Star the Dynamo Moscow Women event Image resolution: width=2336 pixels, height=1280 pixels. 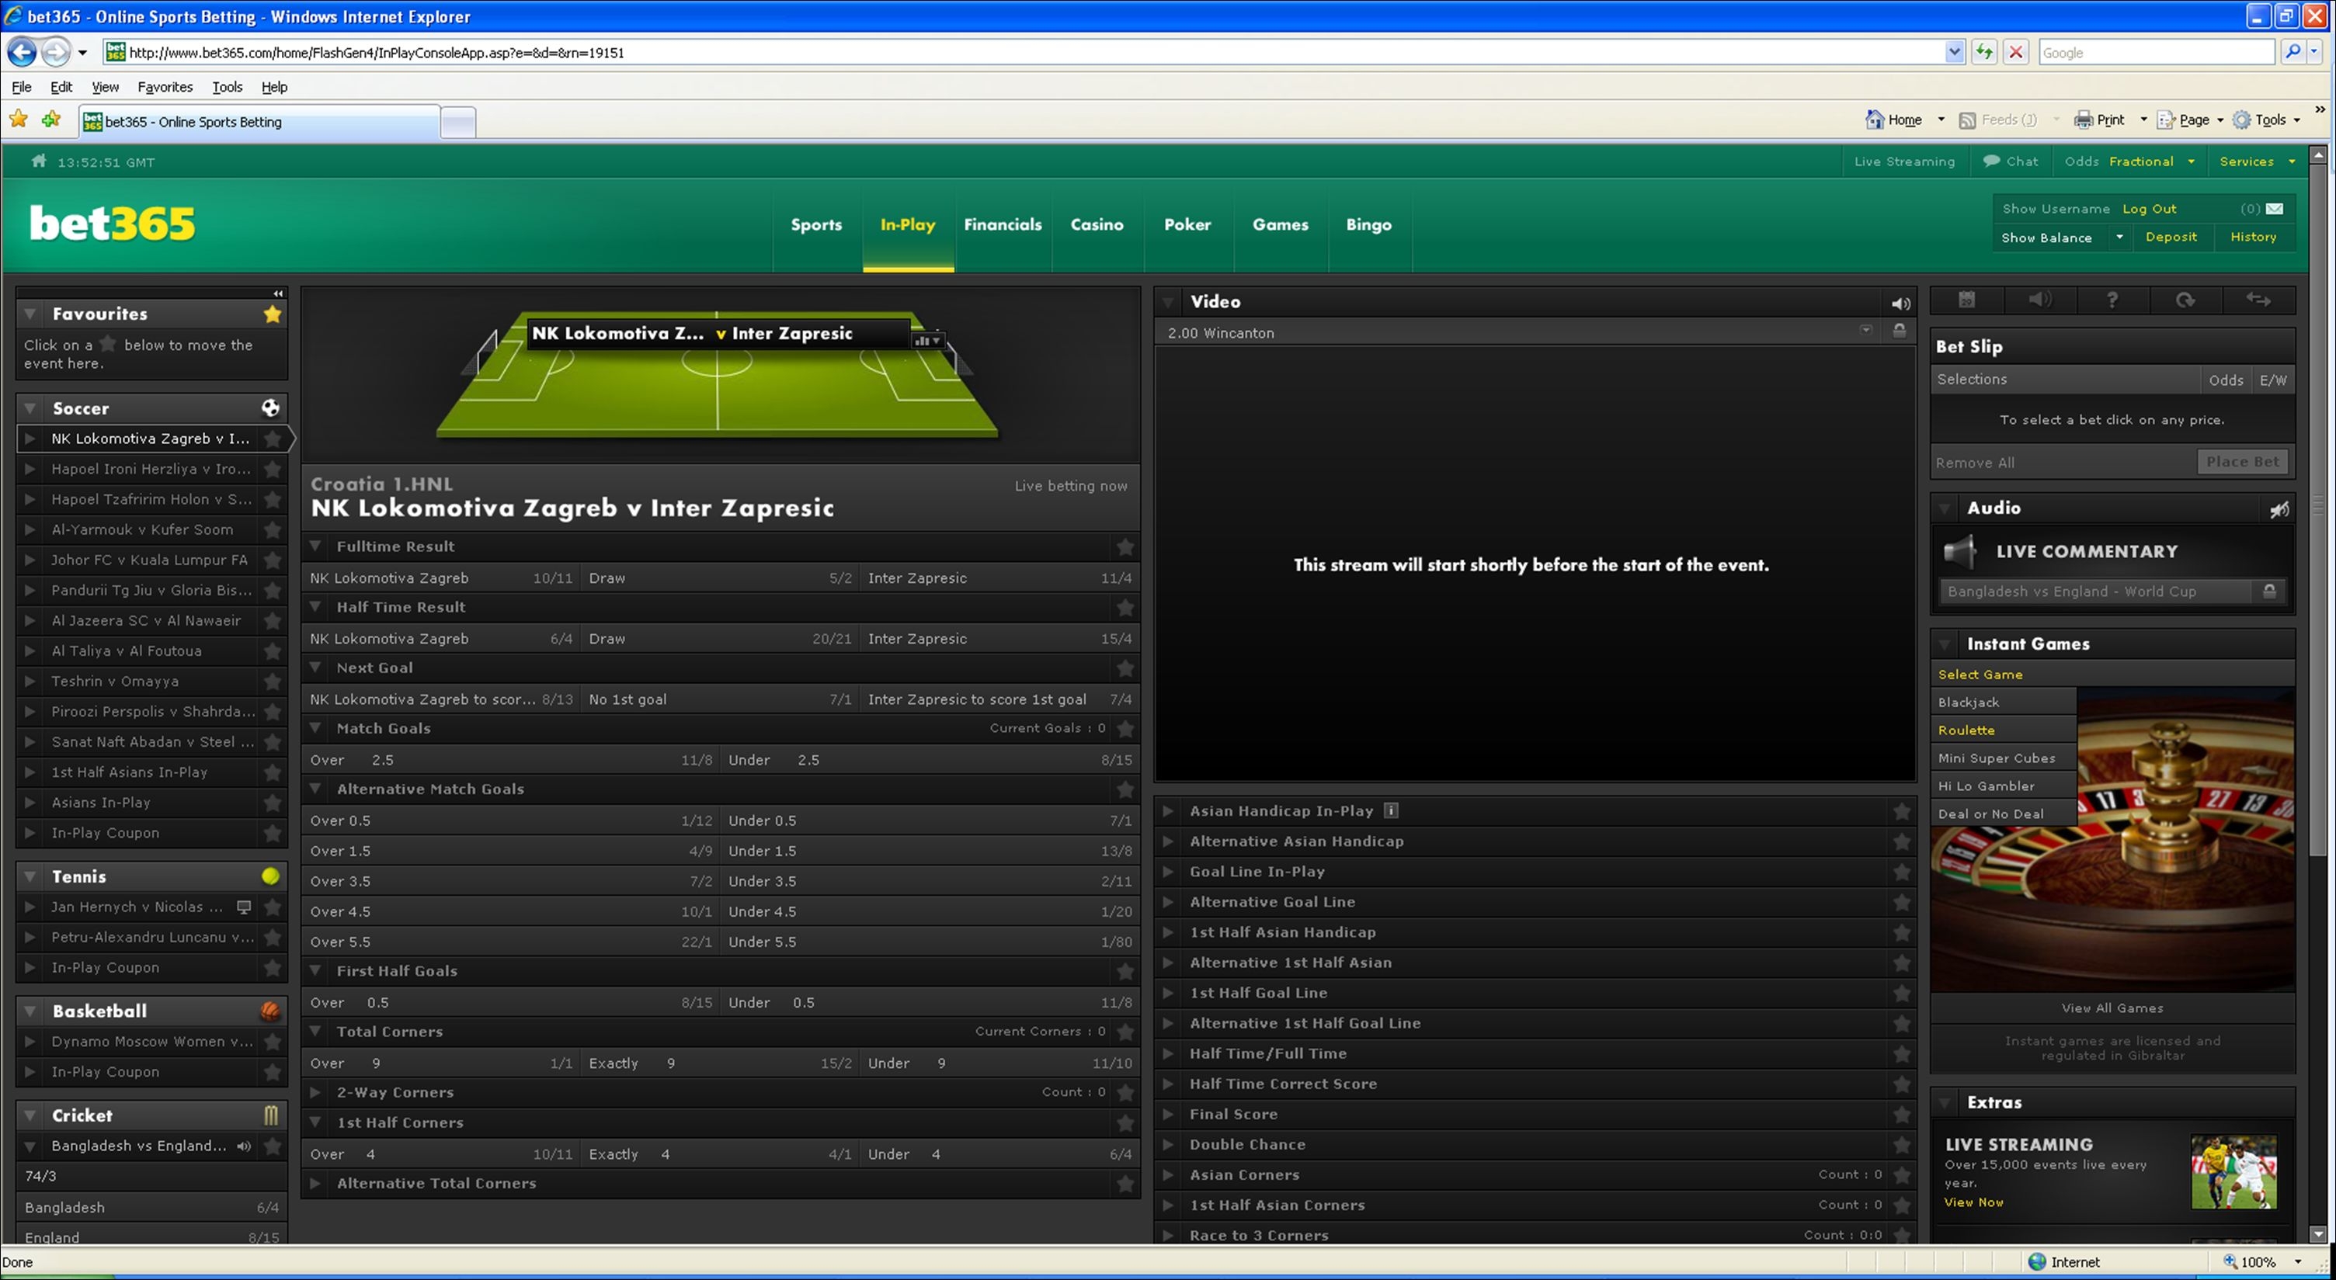click(x=272, y=1042)
